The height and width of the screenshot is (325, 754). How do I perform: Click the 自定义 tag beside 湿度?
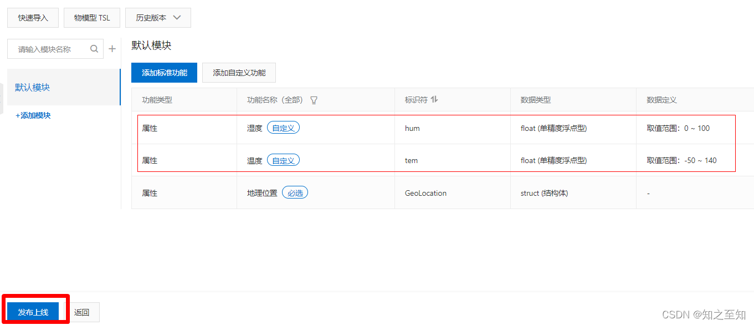(283, 128)
